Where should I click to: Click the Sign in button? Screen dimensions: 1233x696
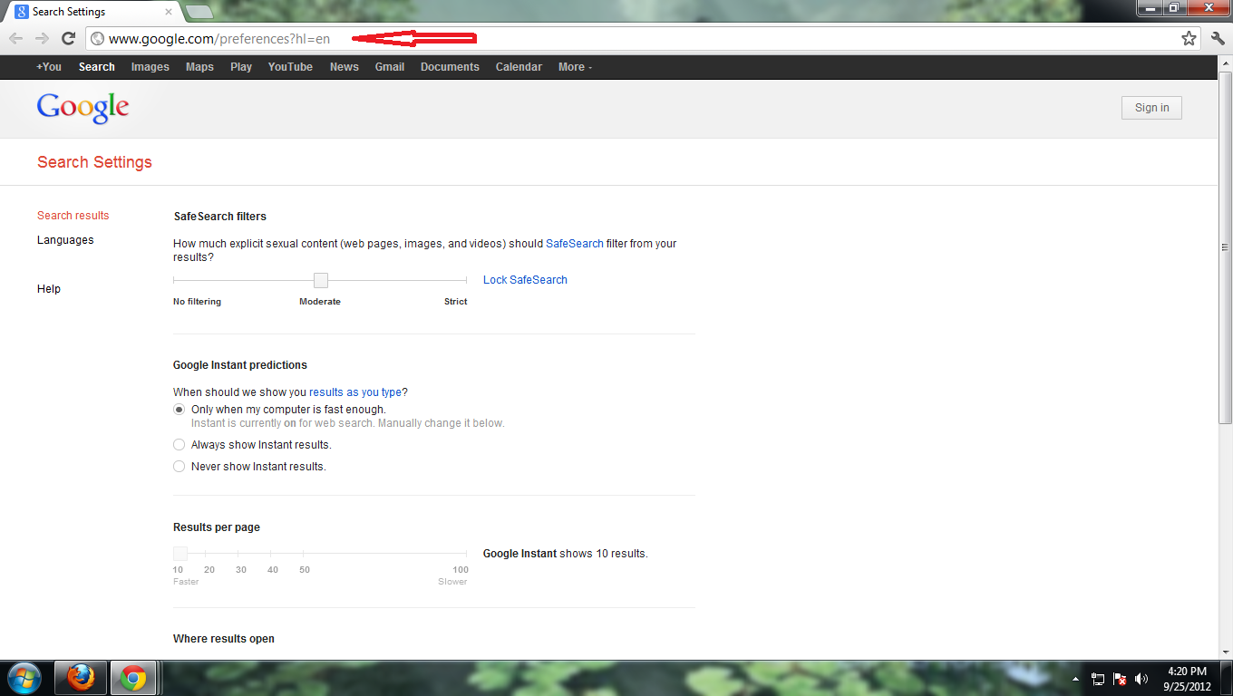(x=1151, y=108)
